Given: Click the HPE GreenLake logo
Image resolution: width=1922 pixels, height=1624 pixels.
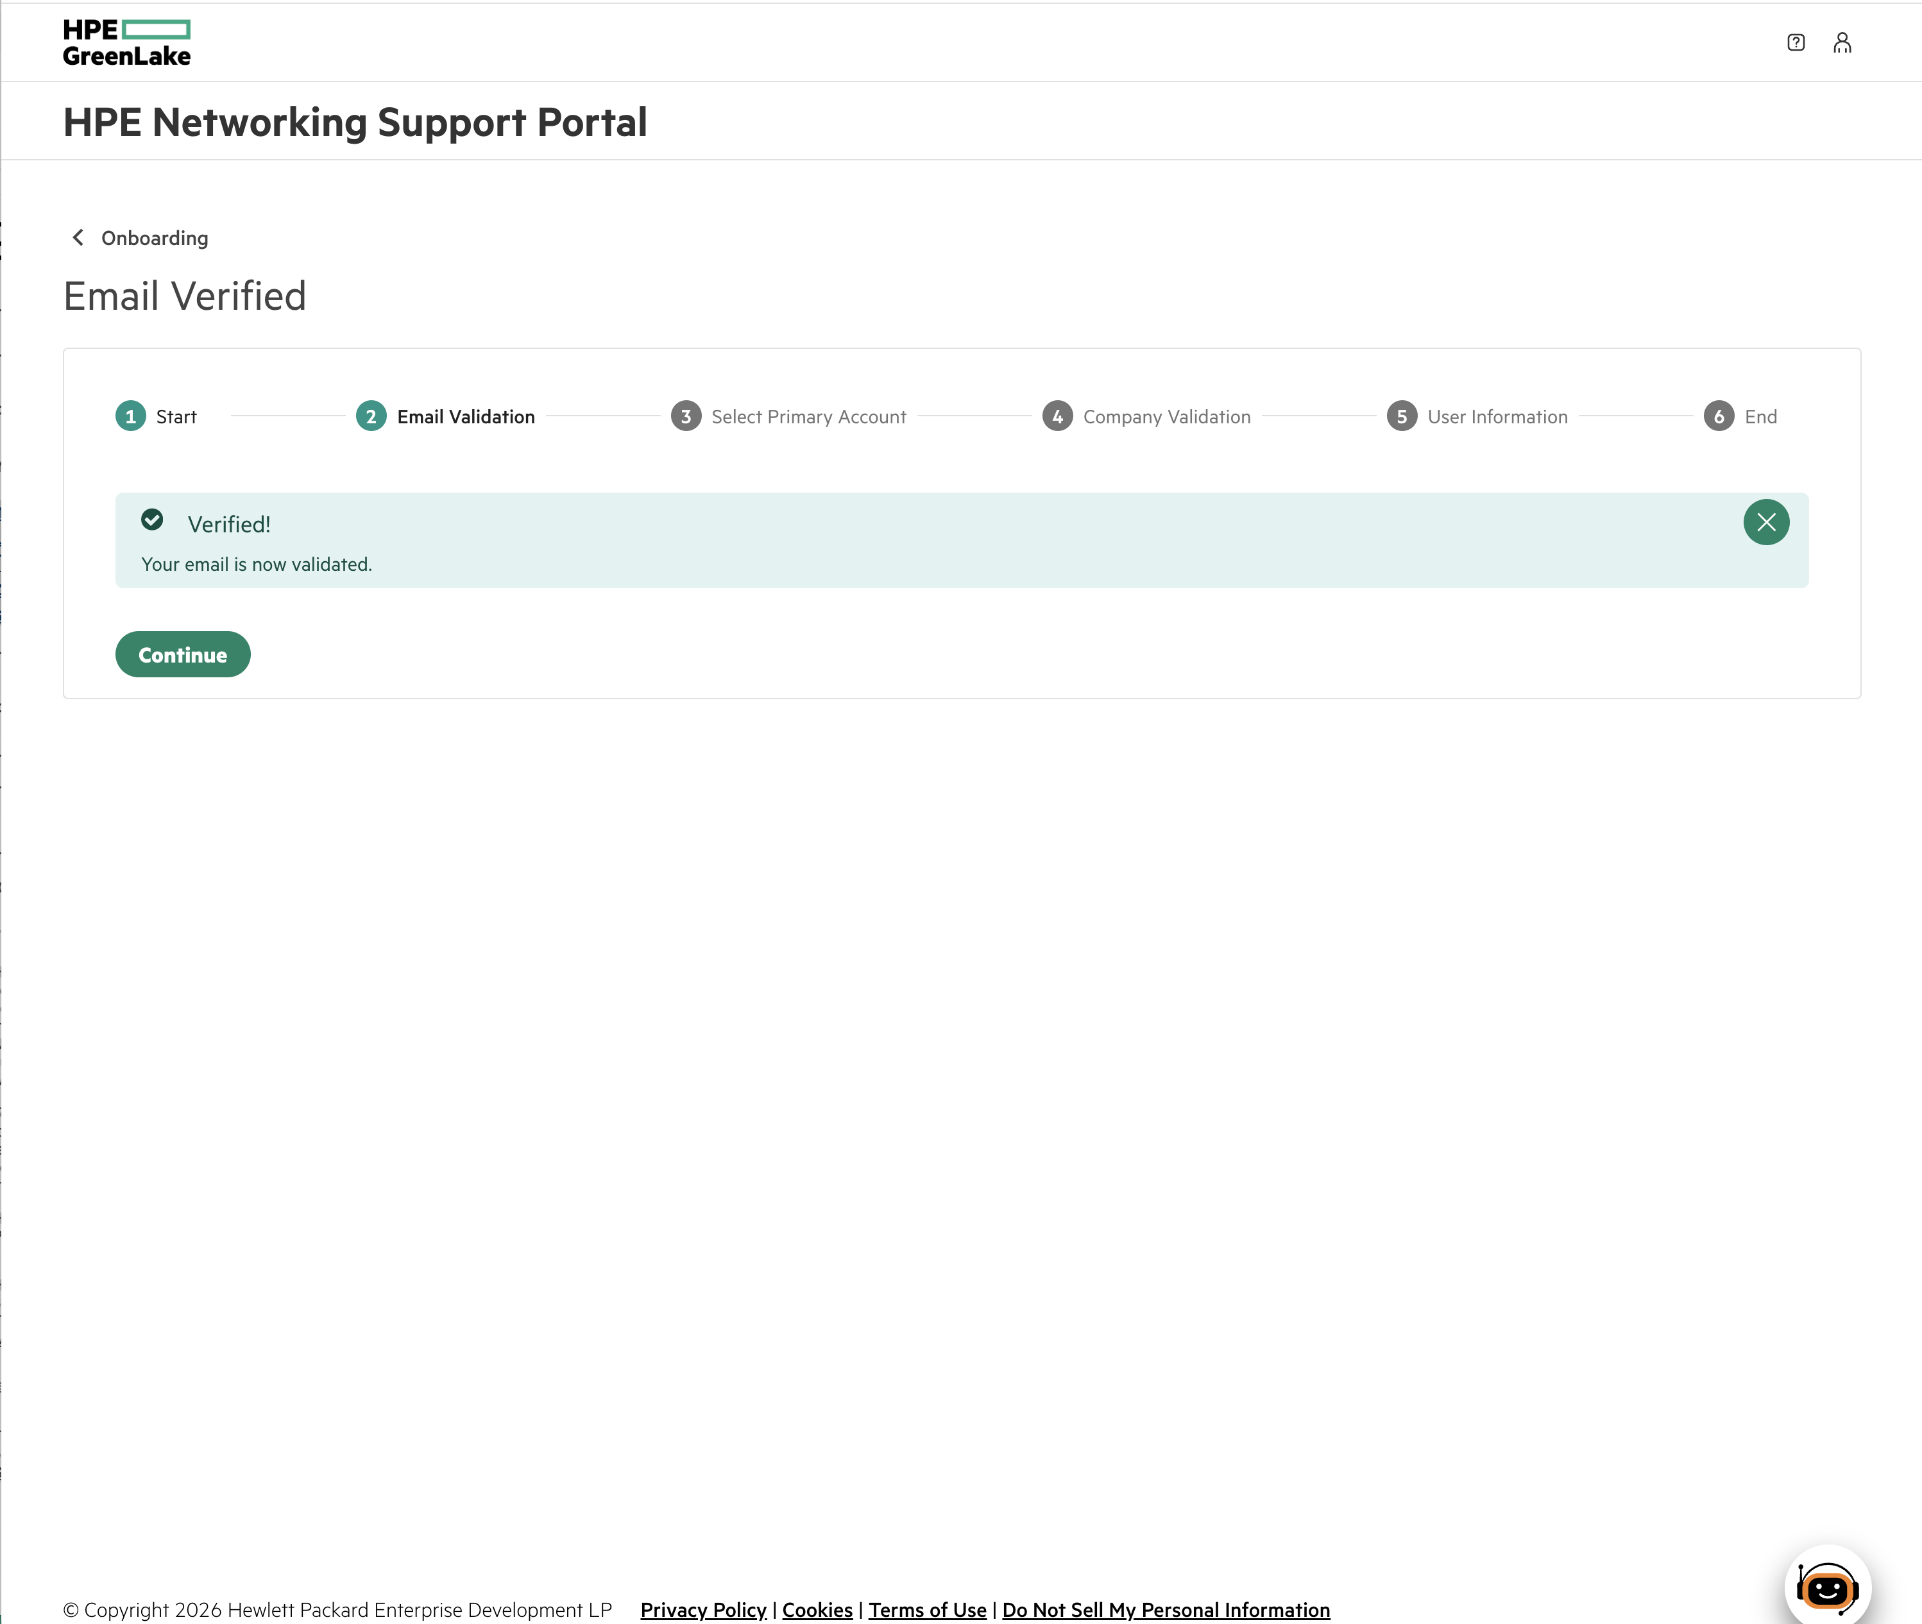Looking at the screenshot, I should click(127, 42).
